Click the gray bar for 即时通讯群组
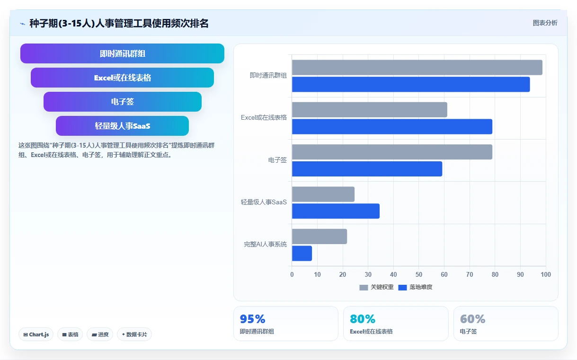Viewport: 577px width, 360px height. click(x=417, y=68)
